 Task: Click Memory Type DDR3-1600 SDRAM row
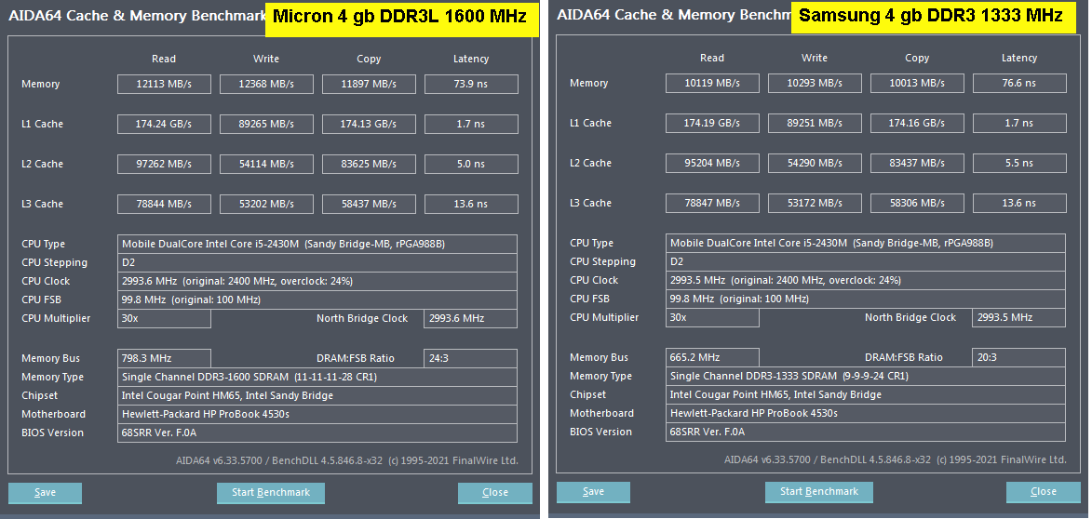[317, 377]
